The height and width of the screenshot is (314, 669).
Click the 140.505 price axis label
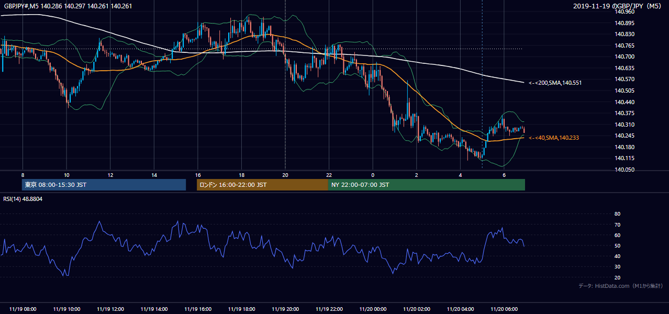tap(624, 91)
